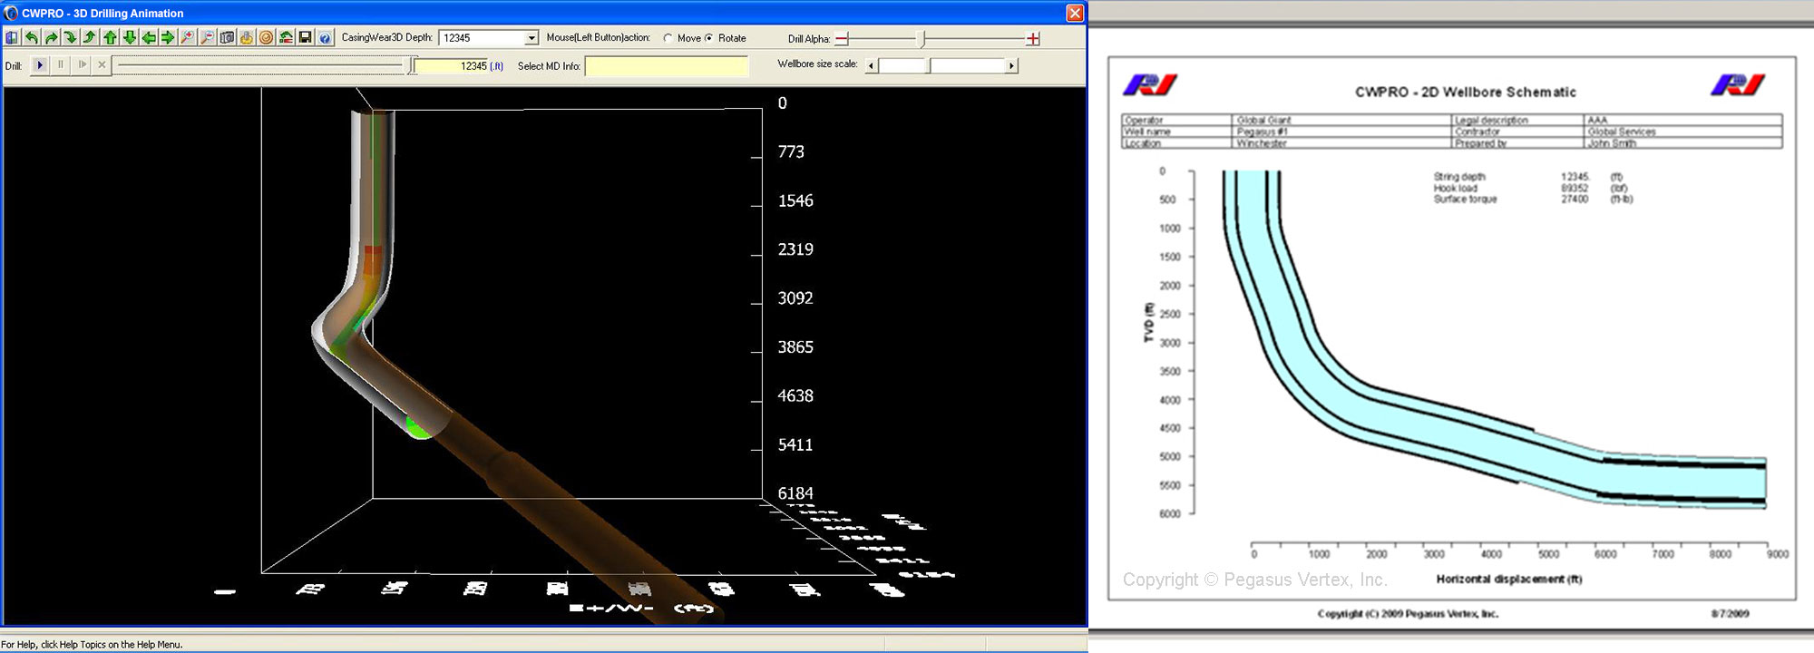Click the green right arrow icon

168,37
